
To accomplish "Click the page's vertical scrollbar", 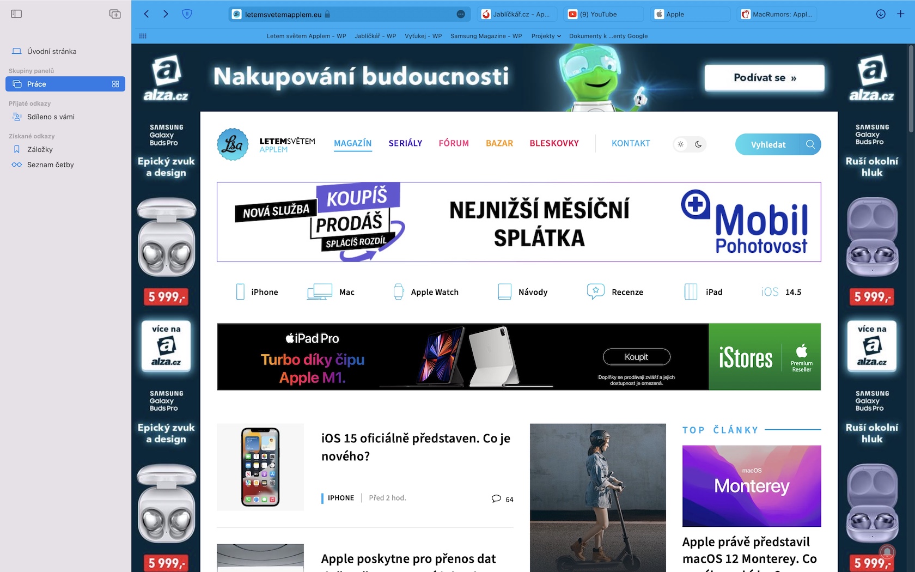I will tap(911, 89).
